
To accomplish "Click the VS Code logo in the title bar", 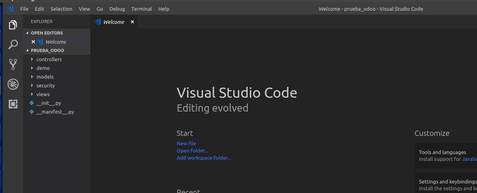I will pos(10,9).
